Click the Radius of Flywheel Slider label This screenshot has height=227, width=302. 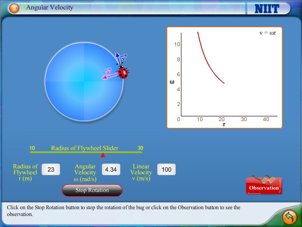pos(85,148)
